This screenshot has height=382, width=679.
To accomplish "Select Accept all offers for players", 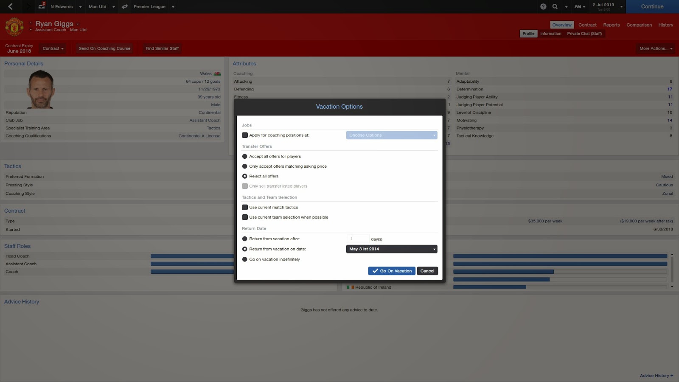I will point(244,157).
